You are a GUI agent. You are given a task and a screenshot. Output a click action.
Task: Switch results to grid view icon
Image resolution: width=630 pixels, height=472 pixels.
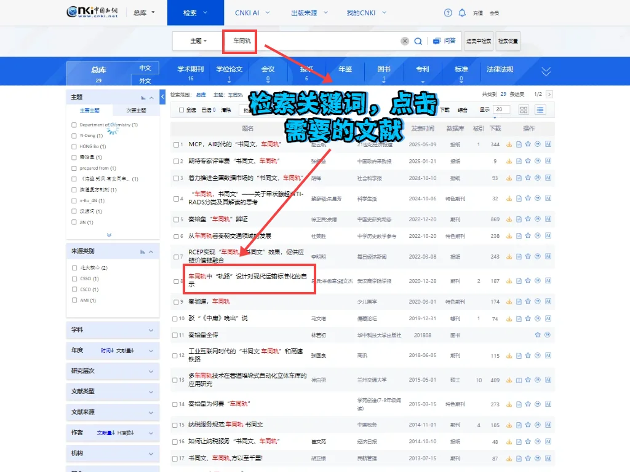click(524, 109)
